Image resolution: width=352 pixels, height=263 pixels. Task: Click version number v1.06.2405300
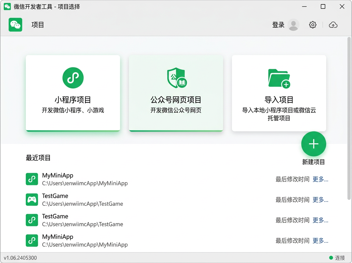20,258
